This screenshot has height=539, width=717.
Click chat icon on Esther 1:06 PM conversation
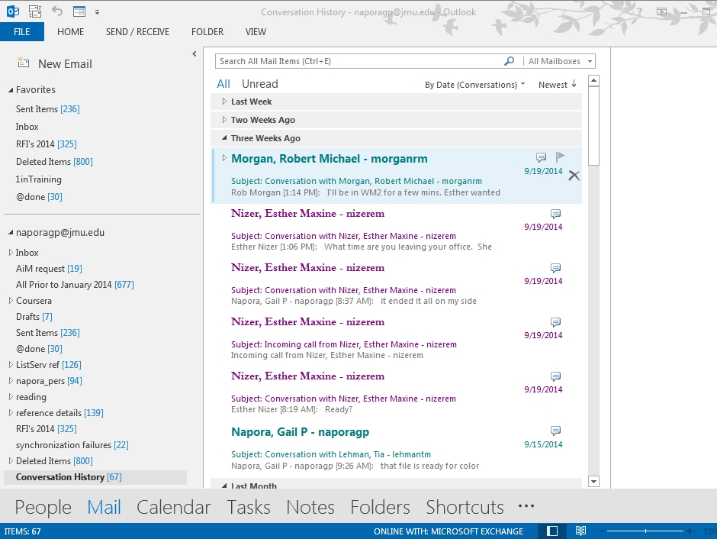[x=555, y=213]
